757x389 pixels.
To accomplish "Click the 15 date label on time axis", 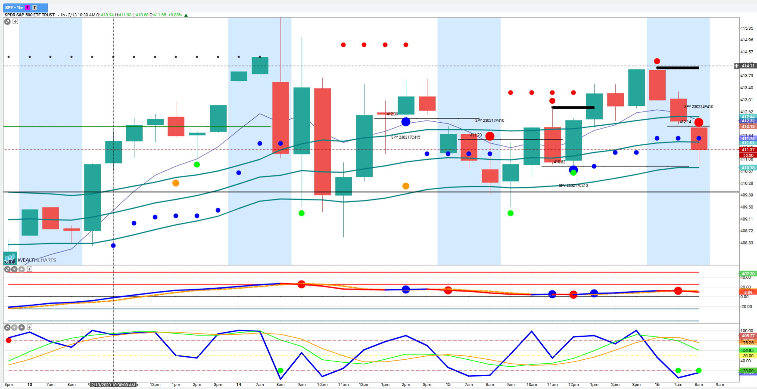I will 448,385.
